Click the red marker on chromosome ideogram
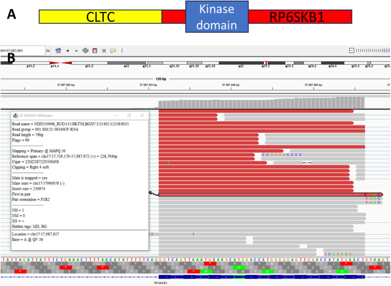 266,62
